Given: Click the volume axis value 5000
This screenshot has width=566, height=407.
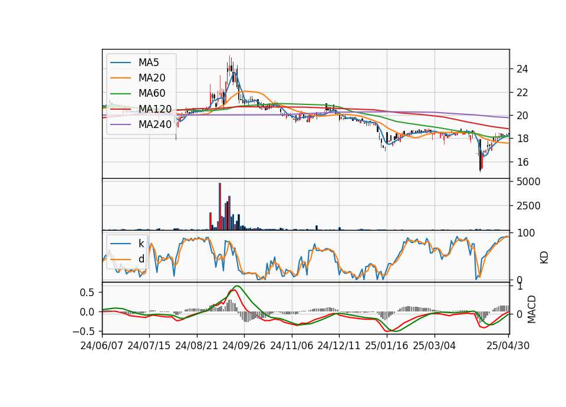Looking at the screenshot, I should [528, 182].
